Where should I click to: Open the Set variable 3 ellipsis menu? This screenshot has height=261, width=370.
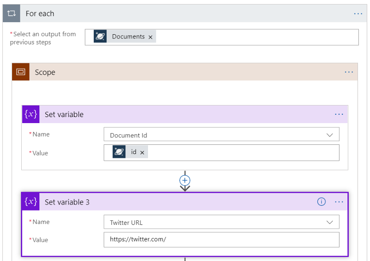(339, 202)
